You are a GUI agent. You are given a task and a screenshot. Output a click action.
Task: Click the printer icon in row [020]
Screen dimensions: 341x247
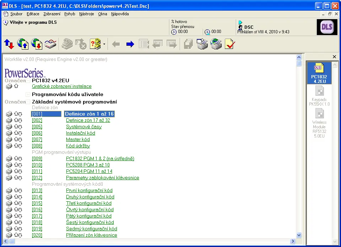[9, 235]
